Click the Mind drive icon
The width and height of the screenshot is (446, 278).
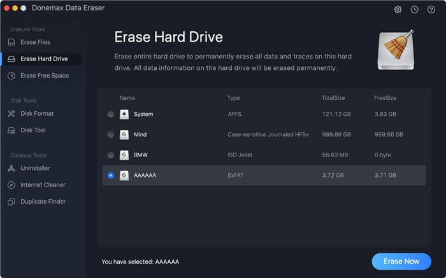click(124, 135)
